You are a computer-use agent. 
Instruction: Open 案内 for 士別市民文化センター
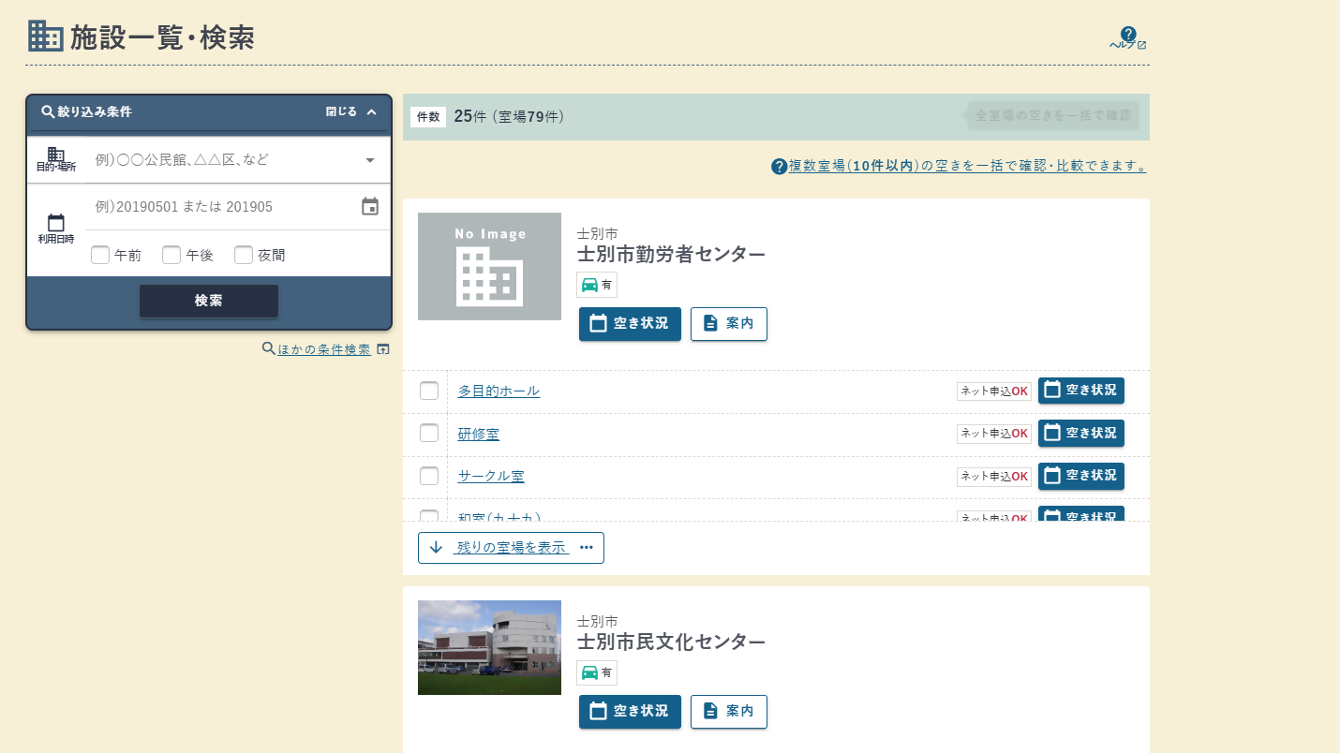tap(729, 712)
